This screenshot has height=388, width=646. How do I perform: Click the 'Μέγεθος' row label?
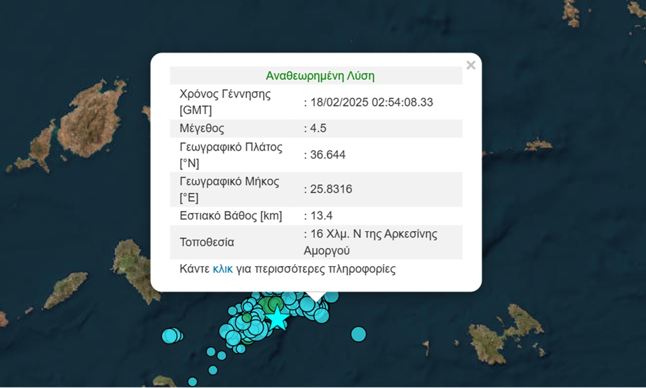[x=202, y=128]
